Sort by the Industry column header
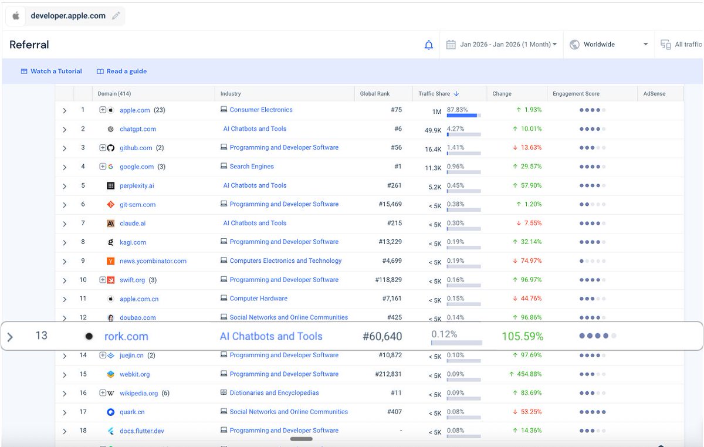Screen dimensions: 704x447 (231, 94)
